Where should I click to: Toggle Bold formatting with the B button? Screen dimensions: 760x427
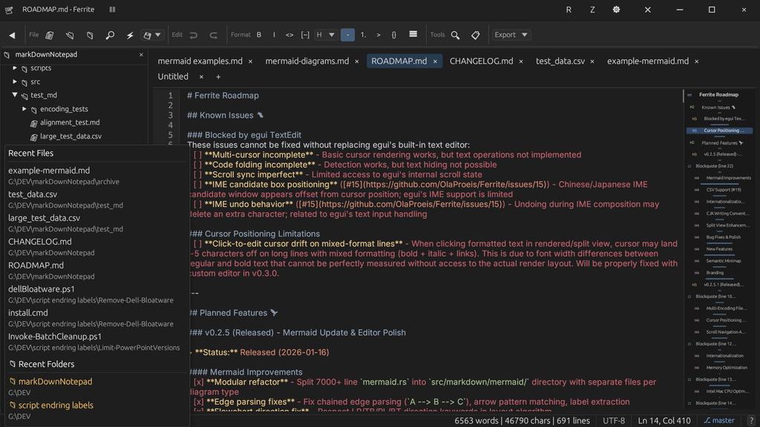point(259,35)
